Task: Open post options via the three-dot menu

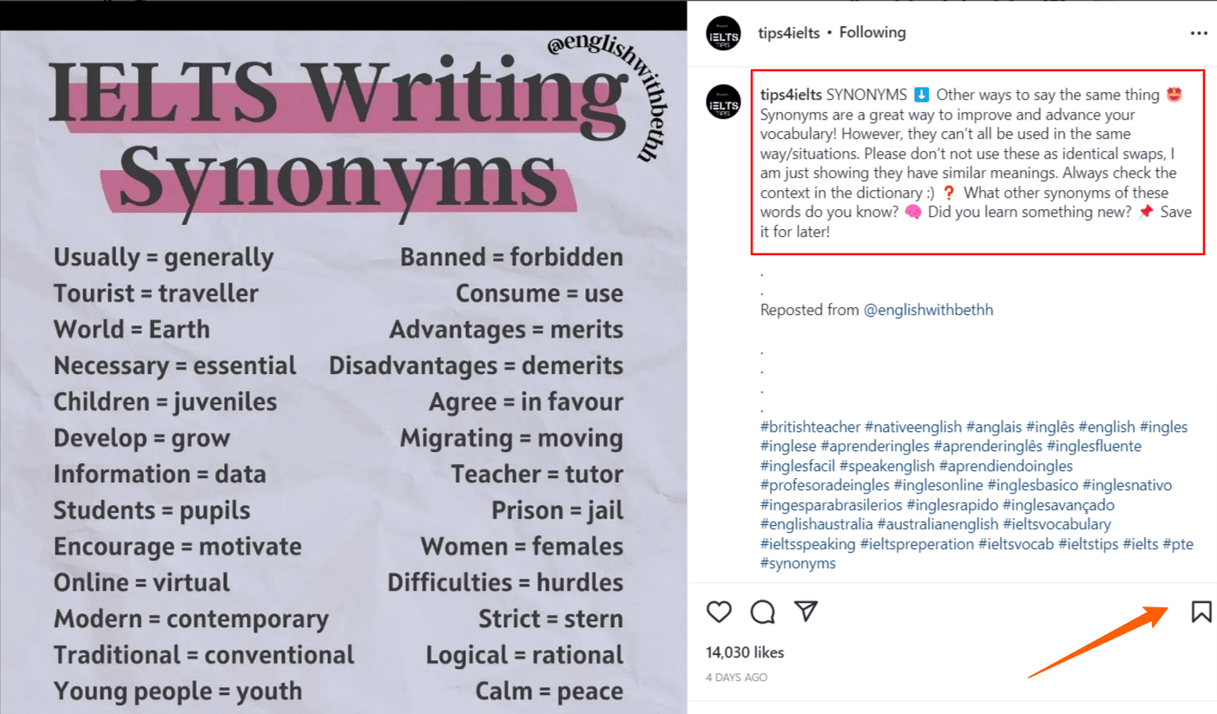Action: 1199,32
